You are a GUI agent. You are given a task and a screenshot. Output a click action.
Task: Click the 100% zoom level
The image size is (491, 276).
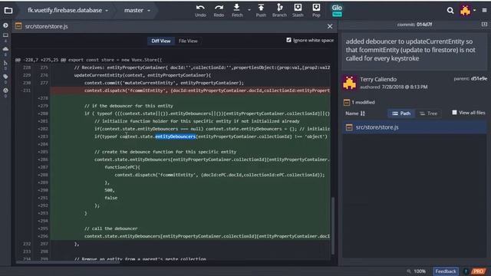[420, 271]
